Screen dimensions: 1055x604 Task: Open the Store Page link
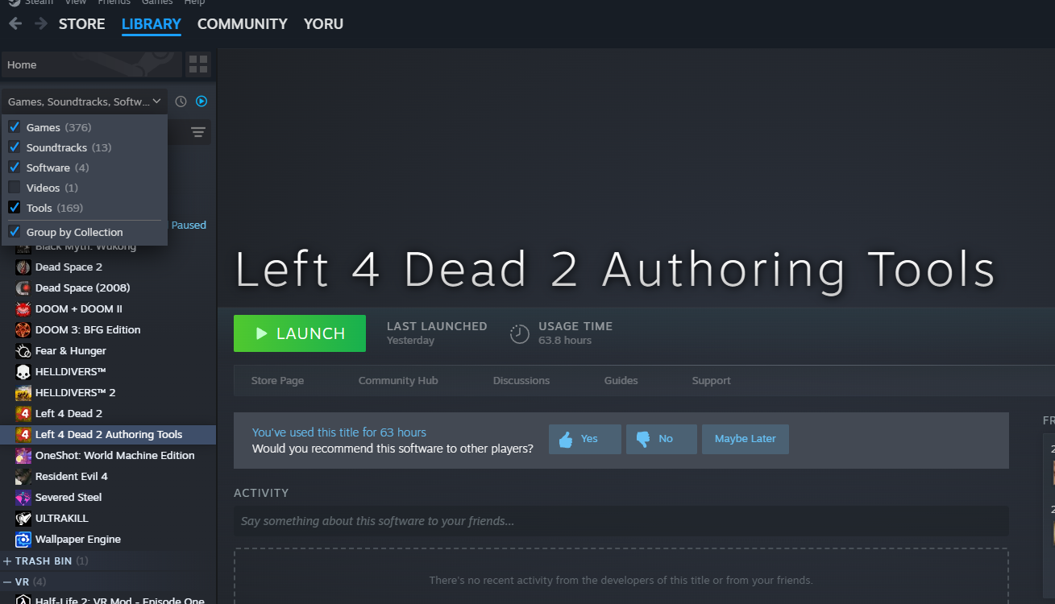[277, 381]
